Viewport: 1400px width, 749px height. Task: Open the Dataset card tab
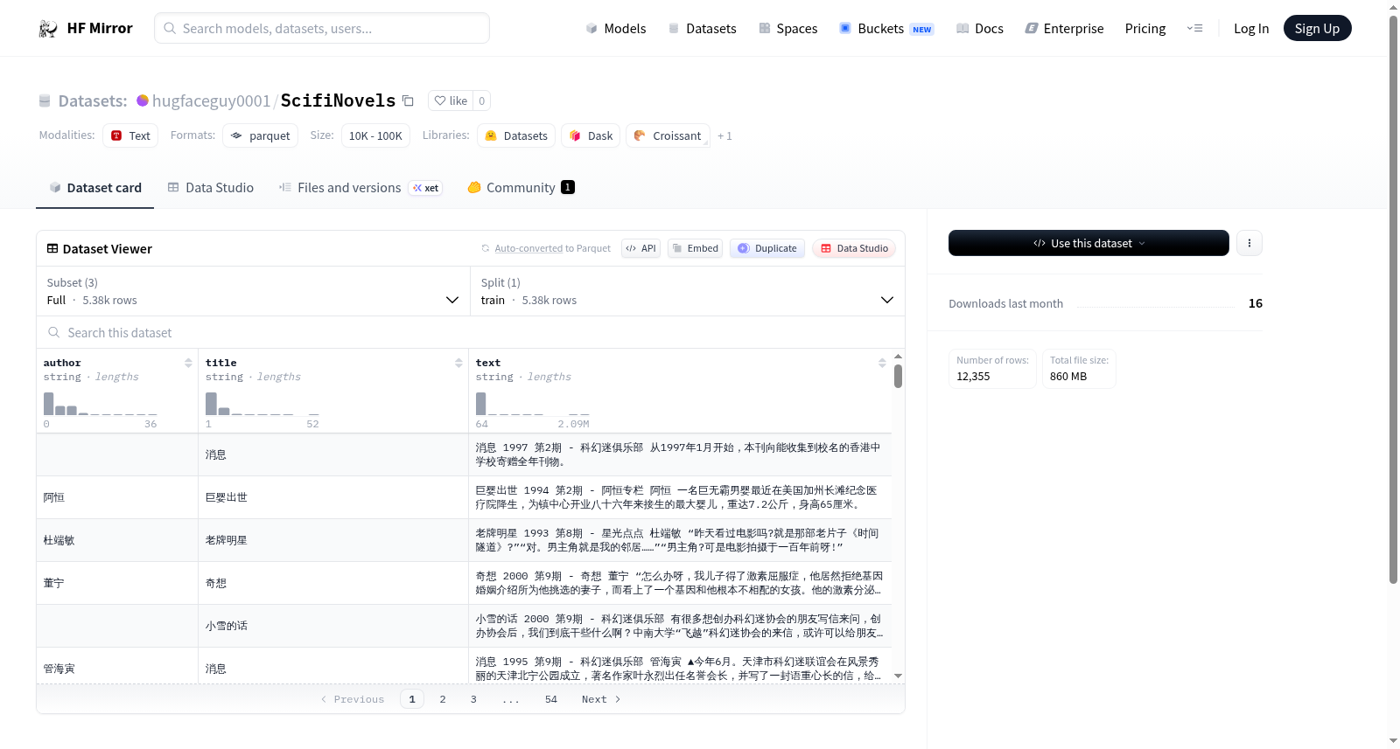tap(94, 188)
